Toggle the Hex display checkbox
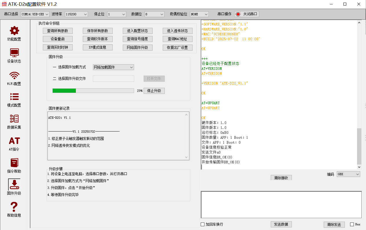Screen dimensions: 366x230 [352, 224]
